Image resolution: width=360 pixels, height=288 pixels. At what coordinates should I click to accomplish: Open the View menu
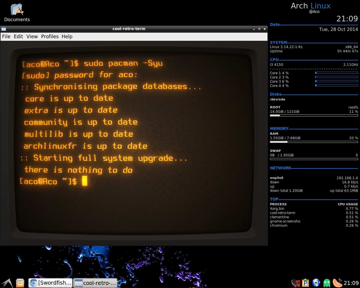[x=32, y=37]
